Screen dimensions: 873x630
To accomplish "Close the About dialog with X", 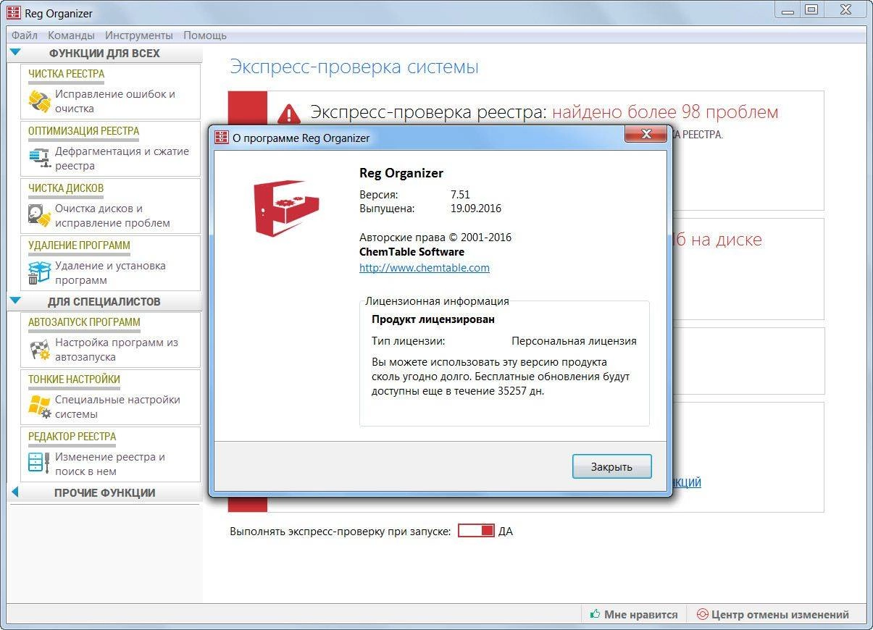I will pyautogui.click(x=646, y=135).
